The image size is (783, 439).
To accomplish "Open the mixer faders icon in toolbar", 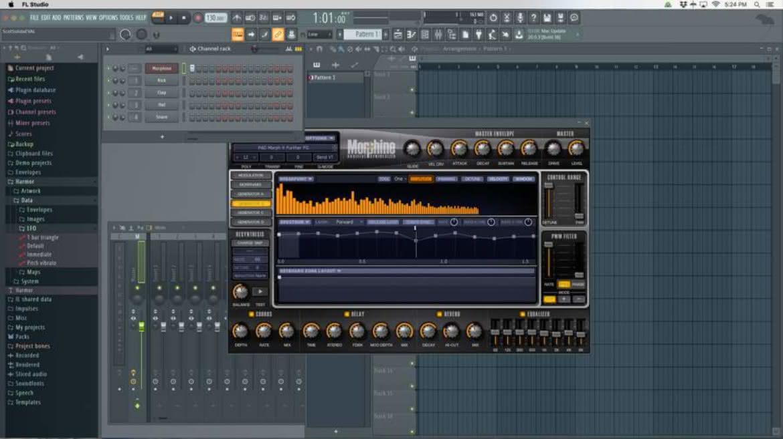I will (x=438, y=35).
